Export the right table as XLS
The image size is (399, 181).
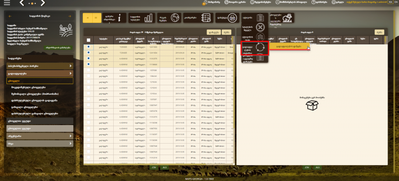[x=317, y=168]
